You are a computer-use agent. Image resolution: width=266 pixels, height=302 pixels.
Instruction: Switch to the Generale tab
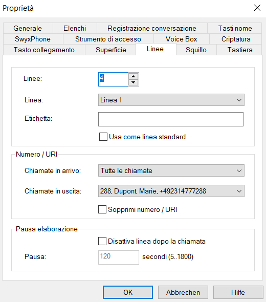[28, 28]
